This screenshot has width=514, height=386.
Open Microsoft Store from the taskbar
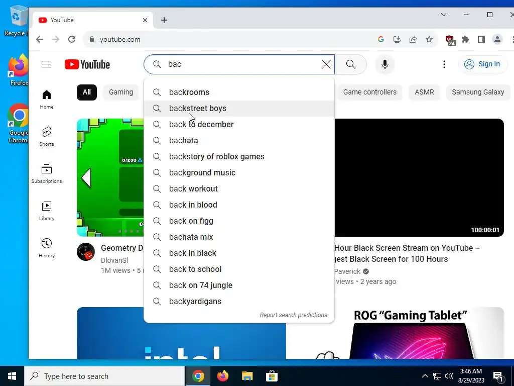pyautogui.click(x=272, y=376)
